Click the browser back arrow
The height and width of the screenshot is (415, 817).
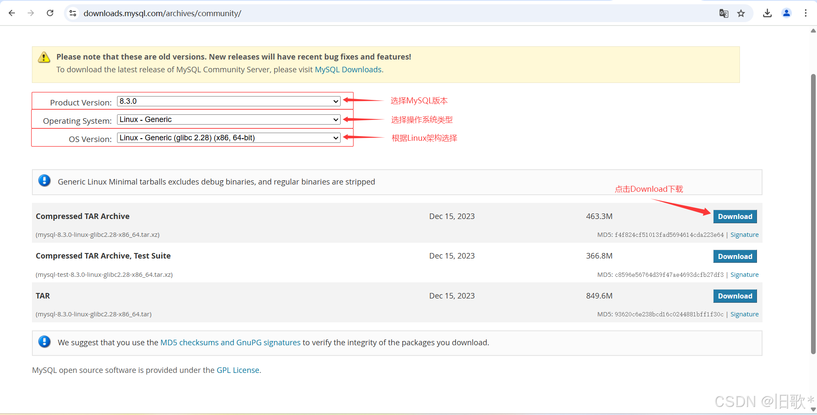12,13
